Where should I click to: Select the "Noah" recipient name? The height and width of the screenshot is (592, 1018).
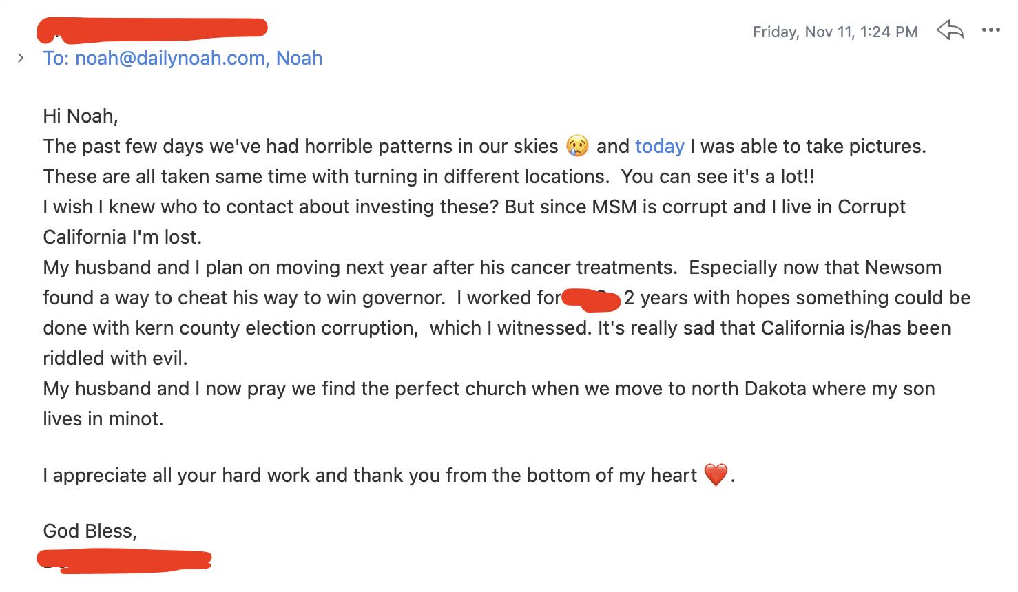pyautogui.click(x=299, y=59)
